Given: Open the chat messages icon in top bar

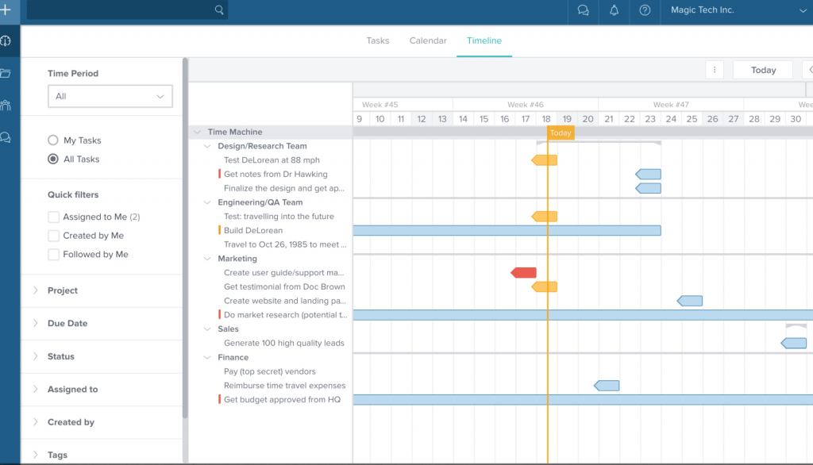Looking at the screenshot, I should click(584, 10).
